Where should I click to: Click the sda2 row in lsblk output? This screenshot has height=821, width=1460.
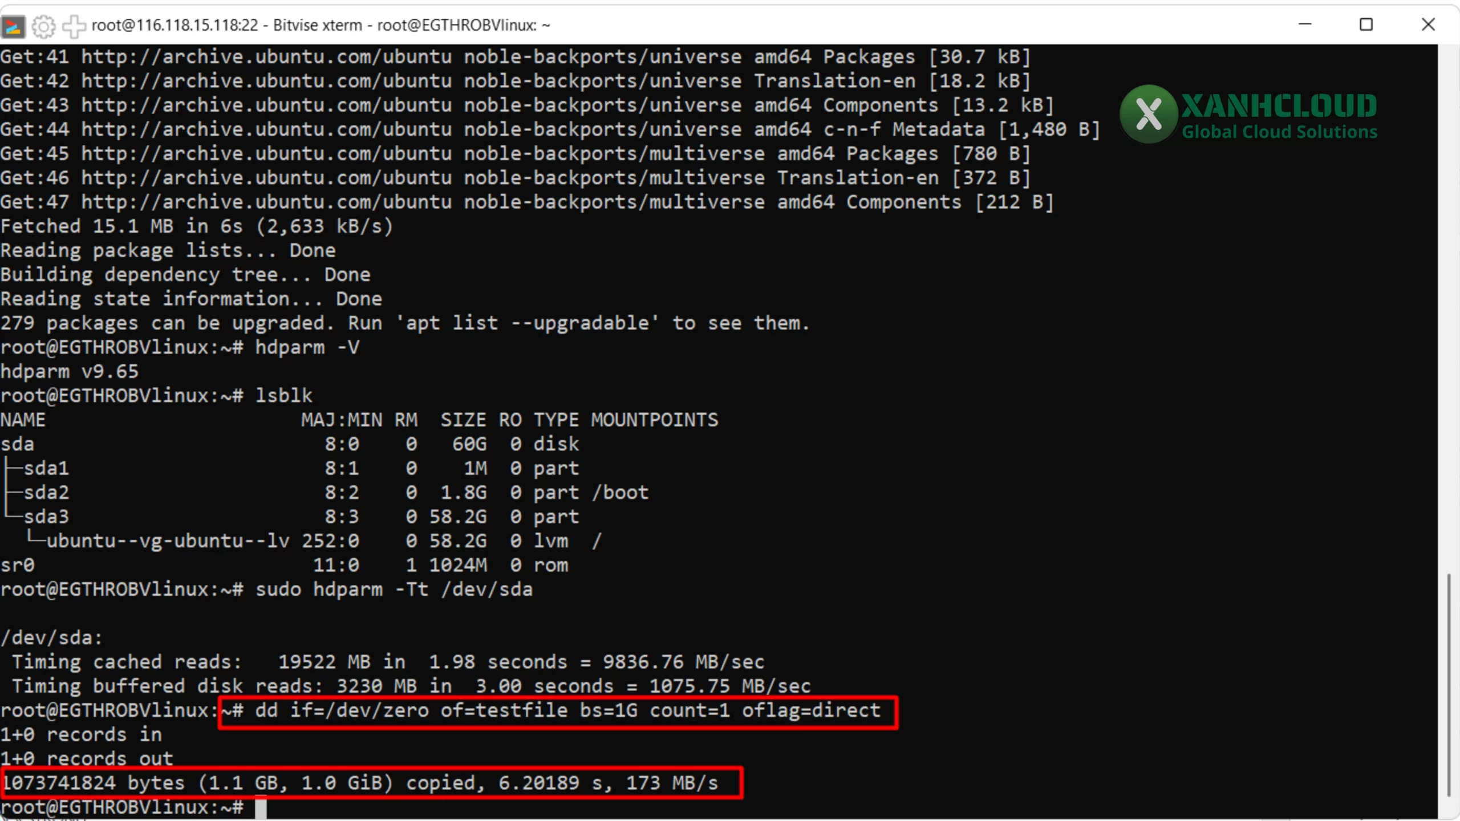[x=46, y=492]
